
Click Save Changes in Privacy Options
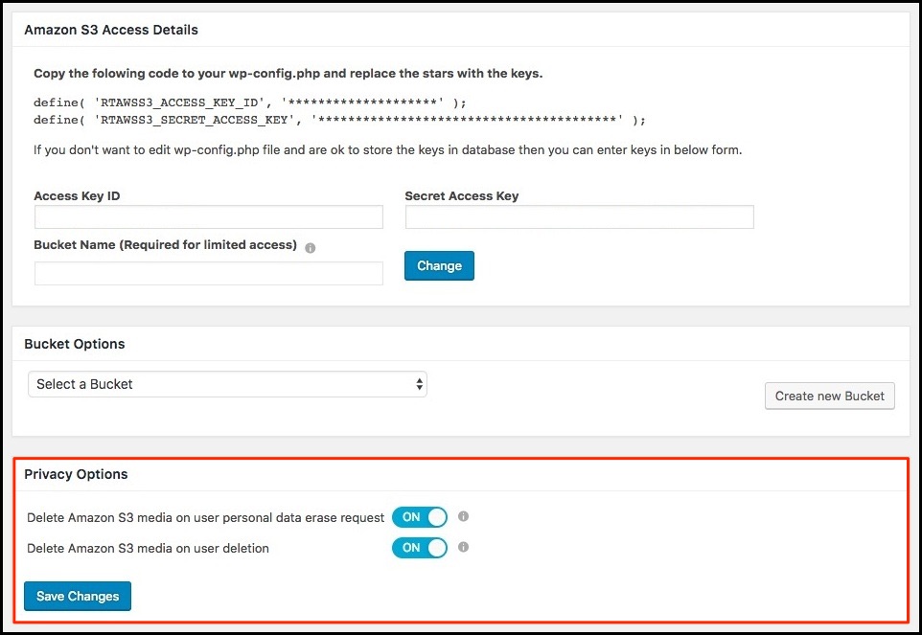78,596
